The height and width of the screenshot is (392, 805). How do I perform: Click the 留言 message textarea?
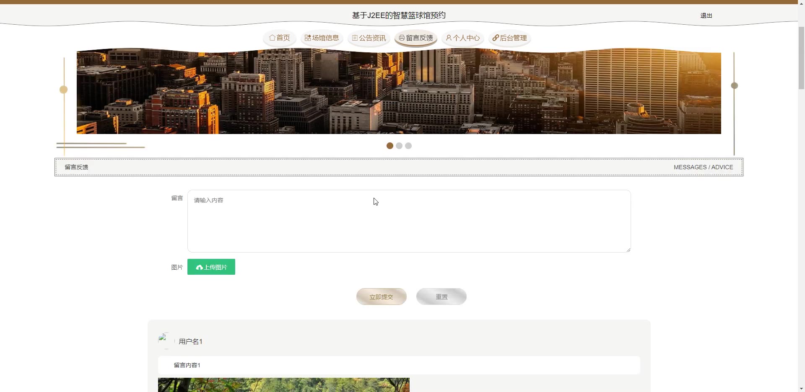pos(409,221)
